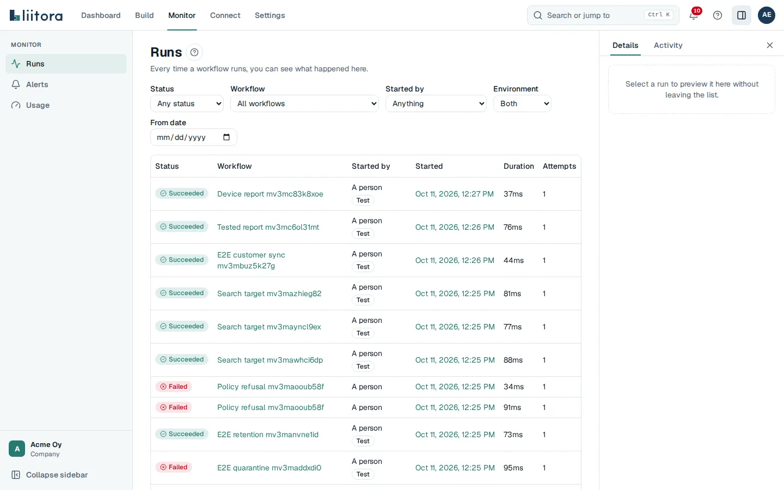Expand the Status filter dropdown
Image resolution: width=784 pixels, height=490 pixels.
click(187, 103)
